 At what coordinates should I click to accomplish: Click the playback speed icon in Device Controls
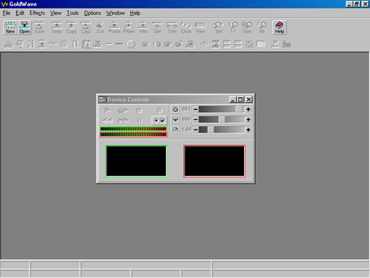point(176,130)
